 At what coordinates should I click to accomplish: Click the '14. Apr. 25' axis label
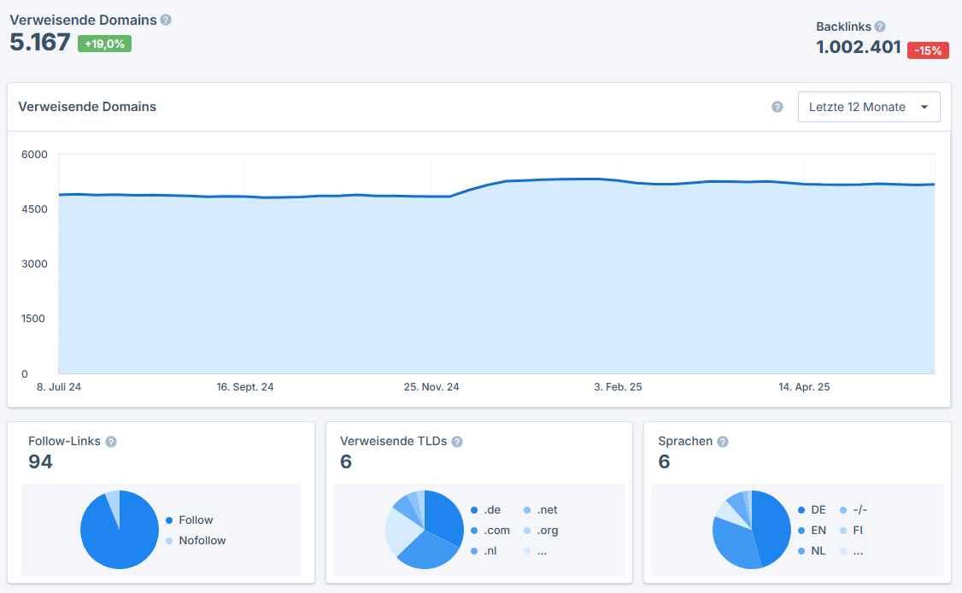click(804, 387)
